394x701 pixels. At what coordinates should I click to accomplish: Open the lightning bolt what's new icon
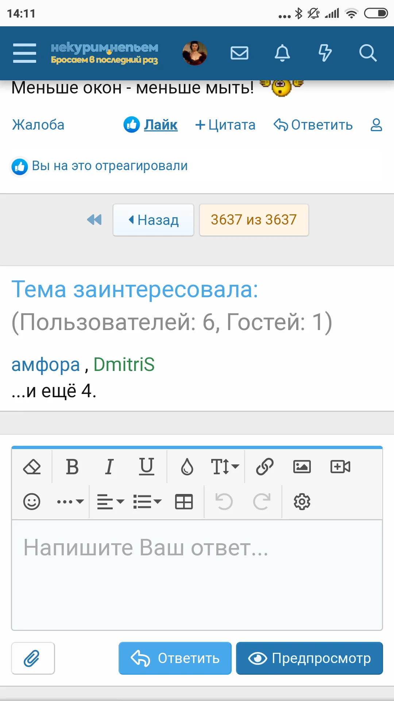[x=325, y=53]
